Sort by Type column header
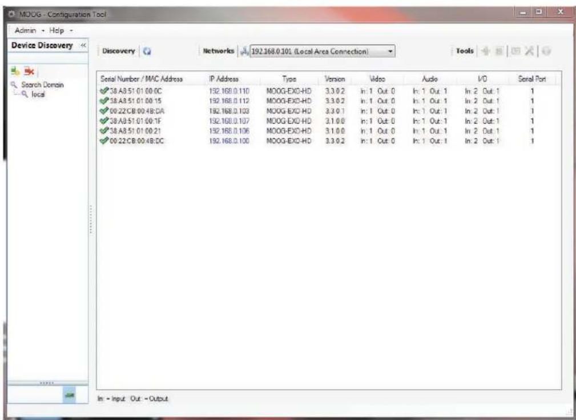 (x=289, y=79)
